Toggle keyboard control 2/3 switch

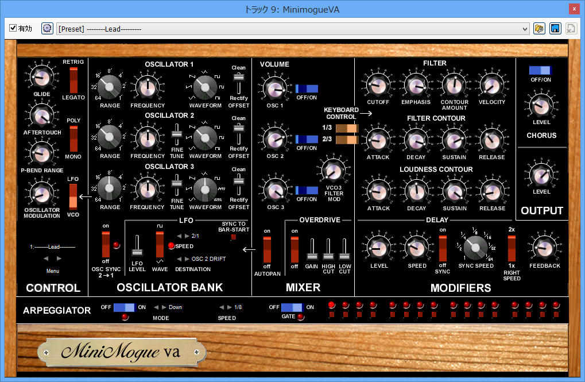pos(347,140)
